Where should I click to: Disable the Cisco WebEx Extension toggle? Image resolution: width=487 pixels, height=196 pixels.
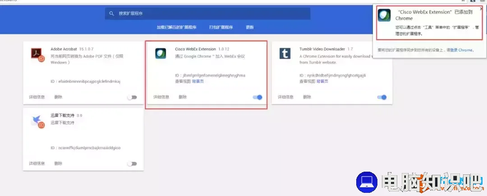(x=257, y=97)
